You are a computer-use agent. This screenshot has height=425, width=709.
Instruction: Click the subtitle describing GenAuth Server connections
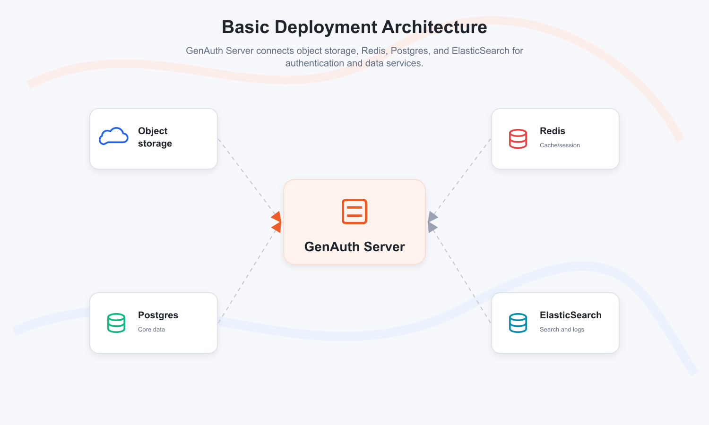[x=354, y=57]
